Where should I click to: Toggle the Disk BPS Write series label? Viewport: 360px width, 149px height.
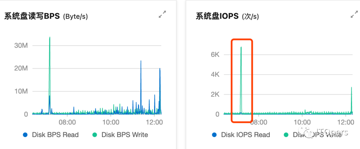pyautogui.click(x=125, y=135)
